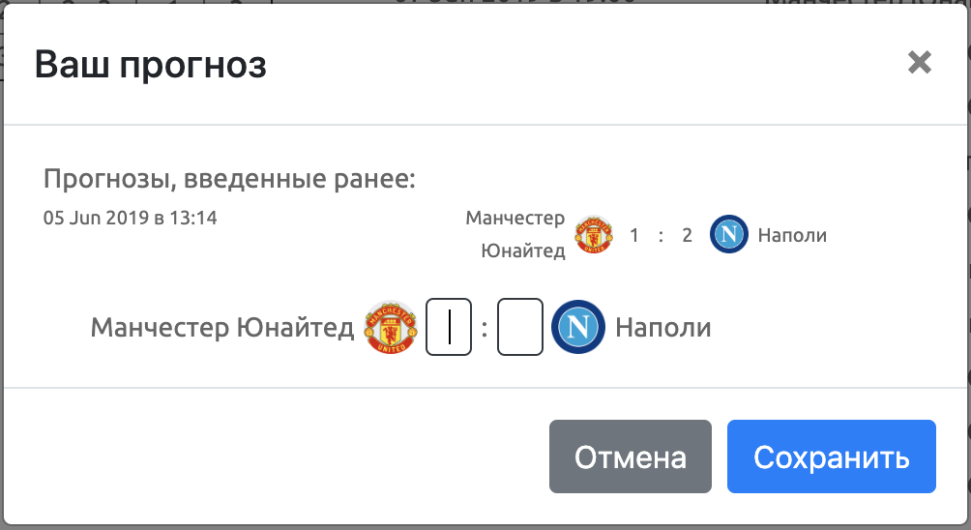Click the 'Прогнозы, введенные ранее' heading

(x=229, y=180)
